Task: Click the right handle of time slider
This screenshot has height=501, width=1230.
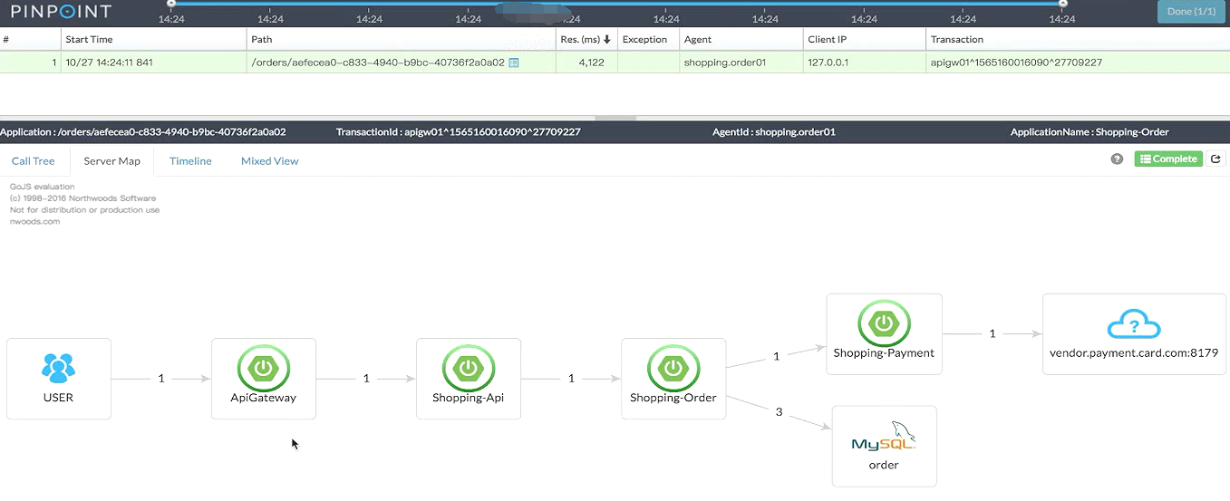Action: [x=1063, y=4]
